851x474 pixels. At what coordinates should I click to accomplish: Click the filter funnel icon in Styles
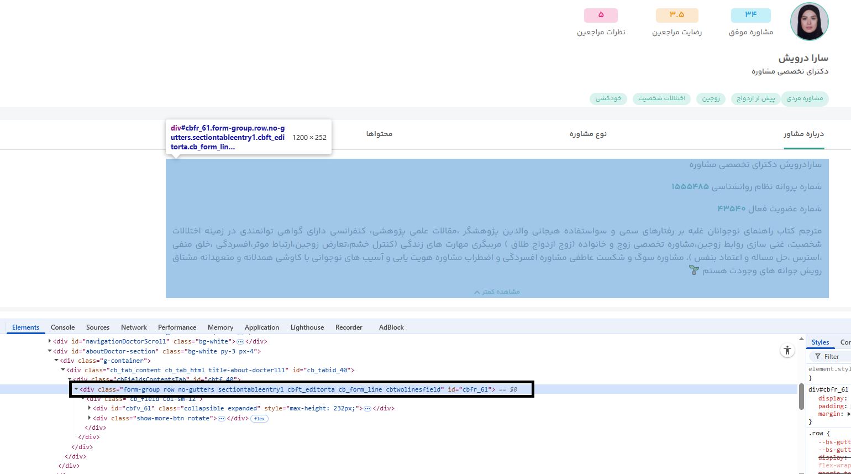818,357
